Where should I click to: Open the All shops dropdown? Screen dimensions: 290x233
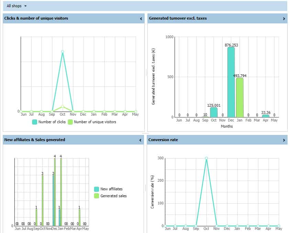[x=16, y=6]
